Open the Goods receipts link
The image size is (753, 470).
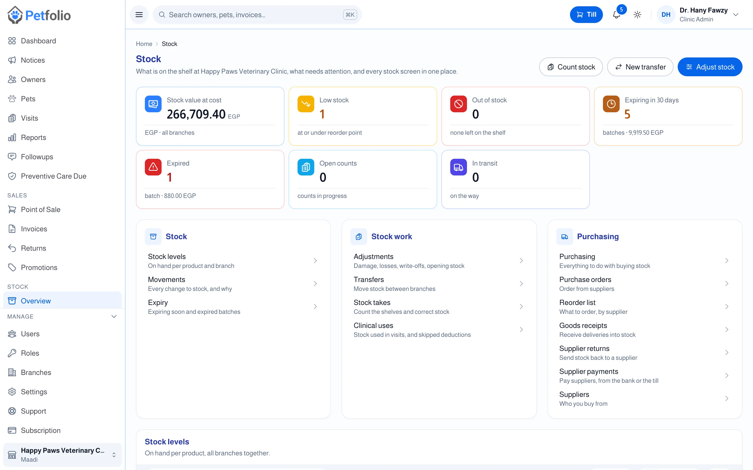point(644,330)
